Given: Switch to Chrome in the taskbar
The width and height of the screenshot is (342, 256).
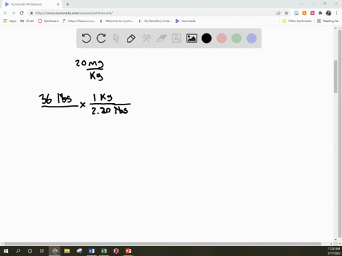Looking at the screenshot, I should 55,251.
